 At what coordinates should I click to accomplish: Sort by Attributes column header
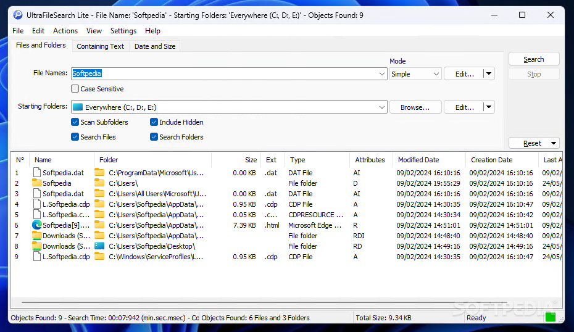pyautogui.click(x=371, y=160)
